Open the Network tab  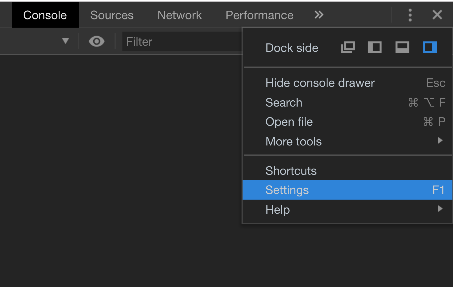click(180, 15)
